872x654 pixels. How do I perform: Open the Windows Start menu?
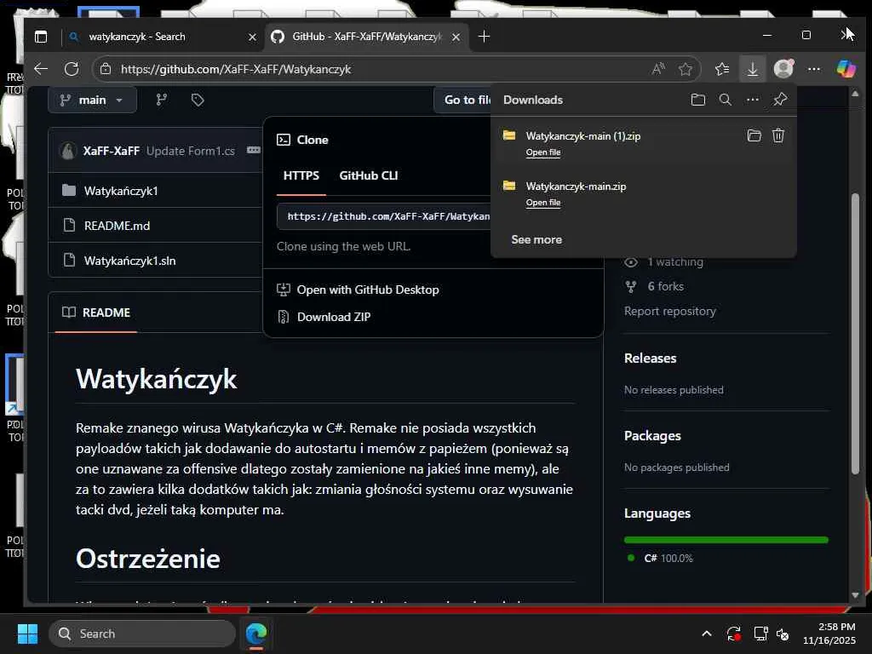click(27, 634)
